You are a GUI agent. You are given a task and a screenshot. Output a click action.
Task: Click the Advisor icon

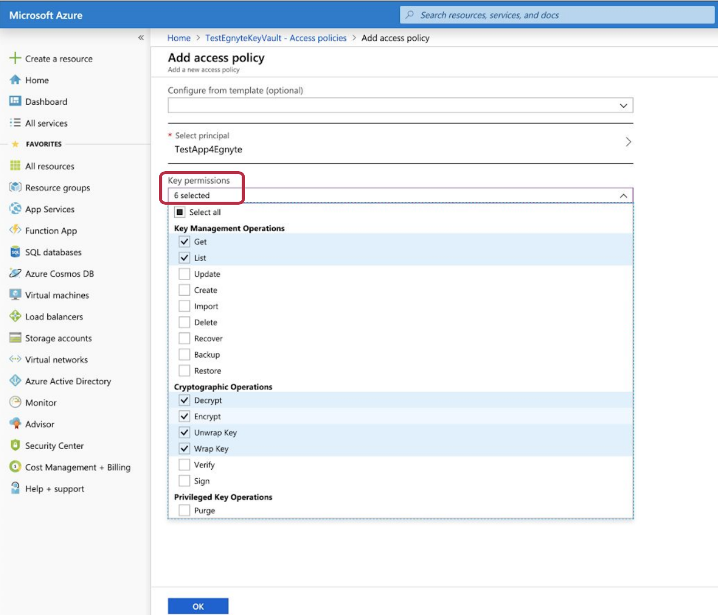pyautogui.click(x=15, y=424)
